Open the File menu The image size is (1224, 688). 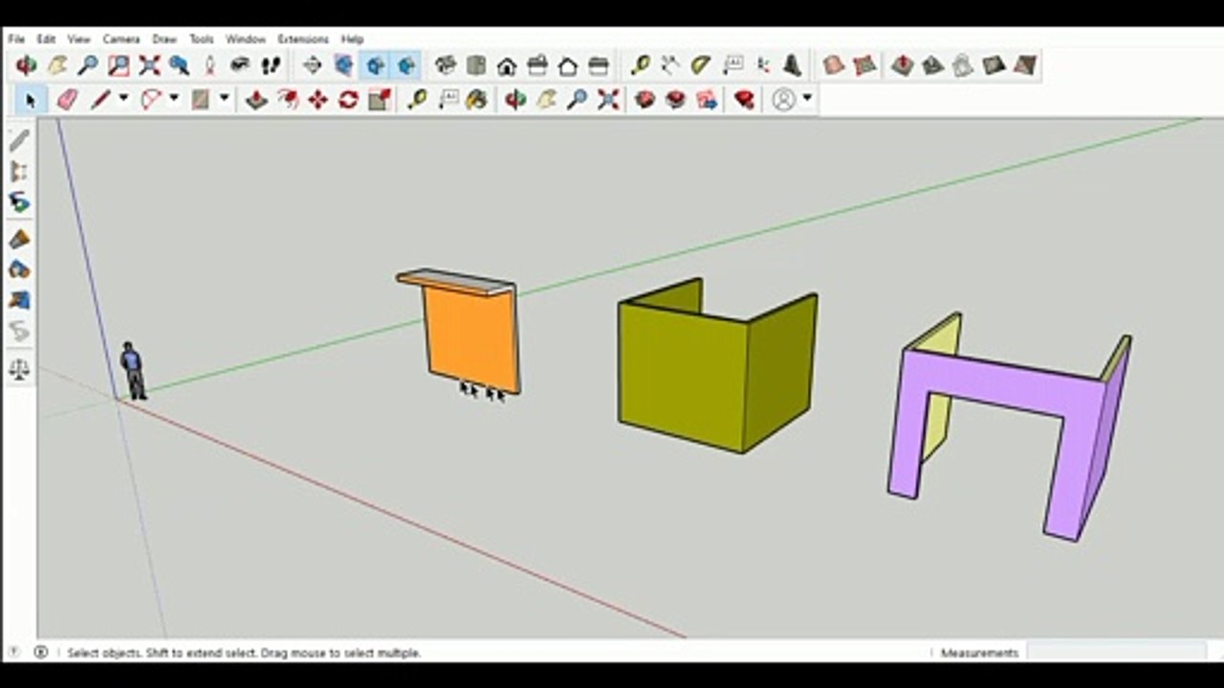pyautogui.click(x=16, y=39)
